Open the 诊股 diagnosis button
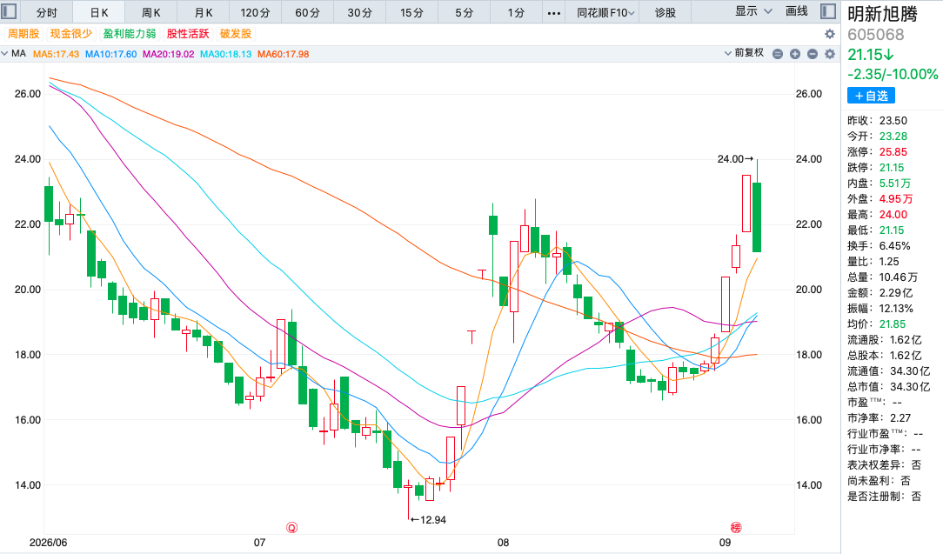The width and height of the screenshot is (943, 554). (665, 12)
